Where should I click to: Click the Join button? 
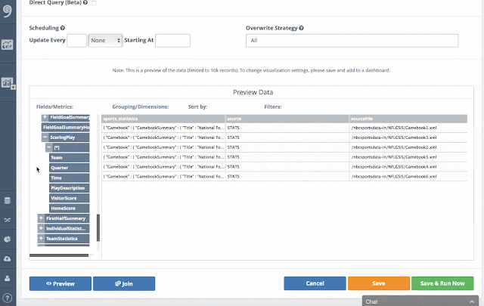point(124,283)
